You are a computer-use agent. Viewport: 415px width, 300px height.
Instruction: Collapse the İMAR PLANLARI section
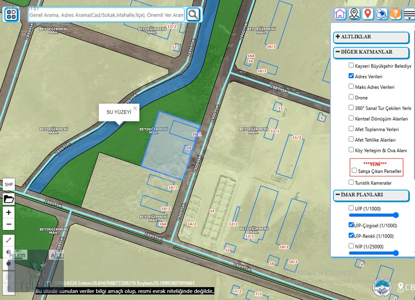371,195
